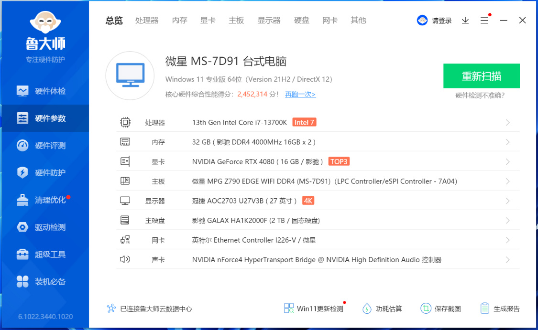Expand the 声卡 row chevron
538x330 pixels.
click(x=508, y=260)
